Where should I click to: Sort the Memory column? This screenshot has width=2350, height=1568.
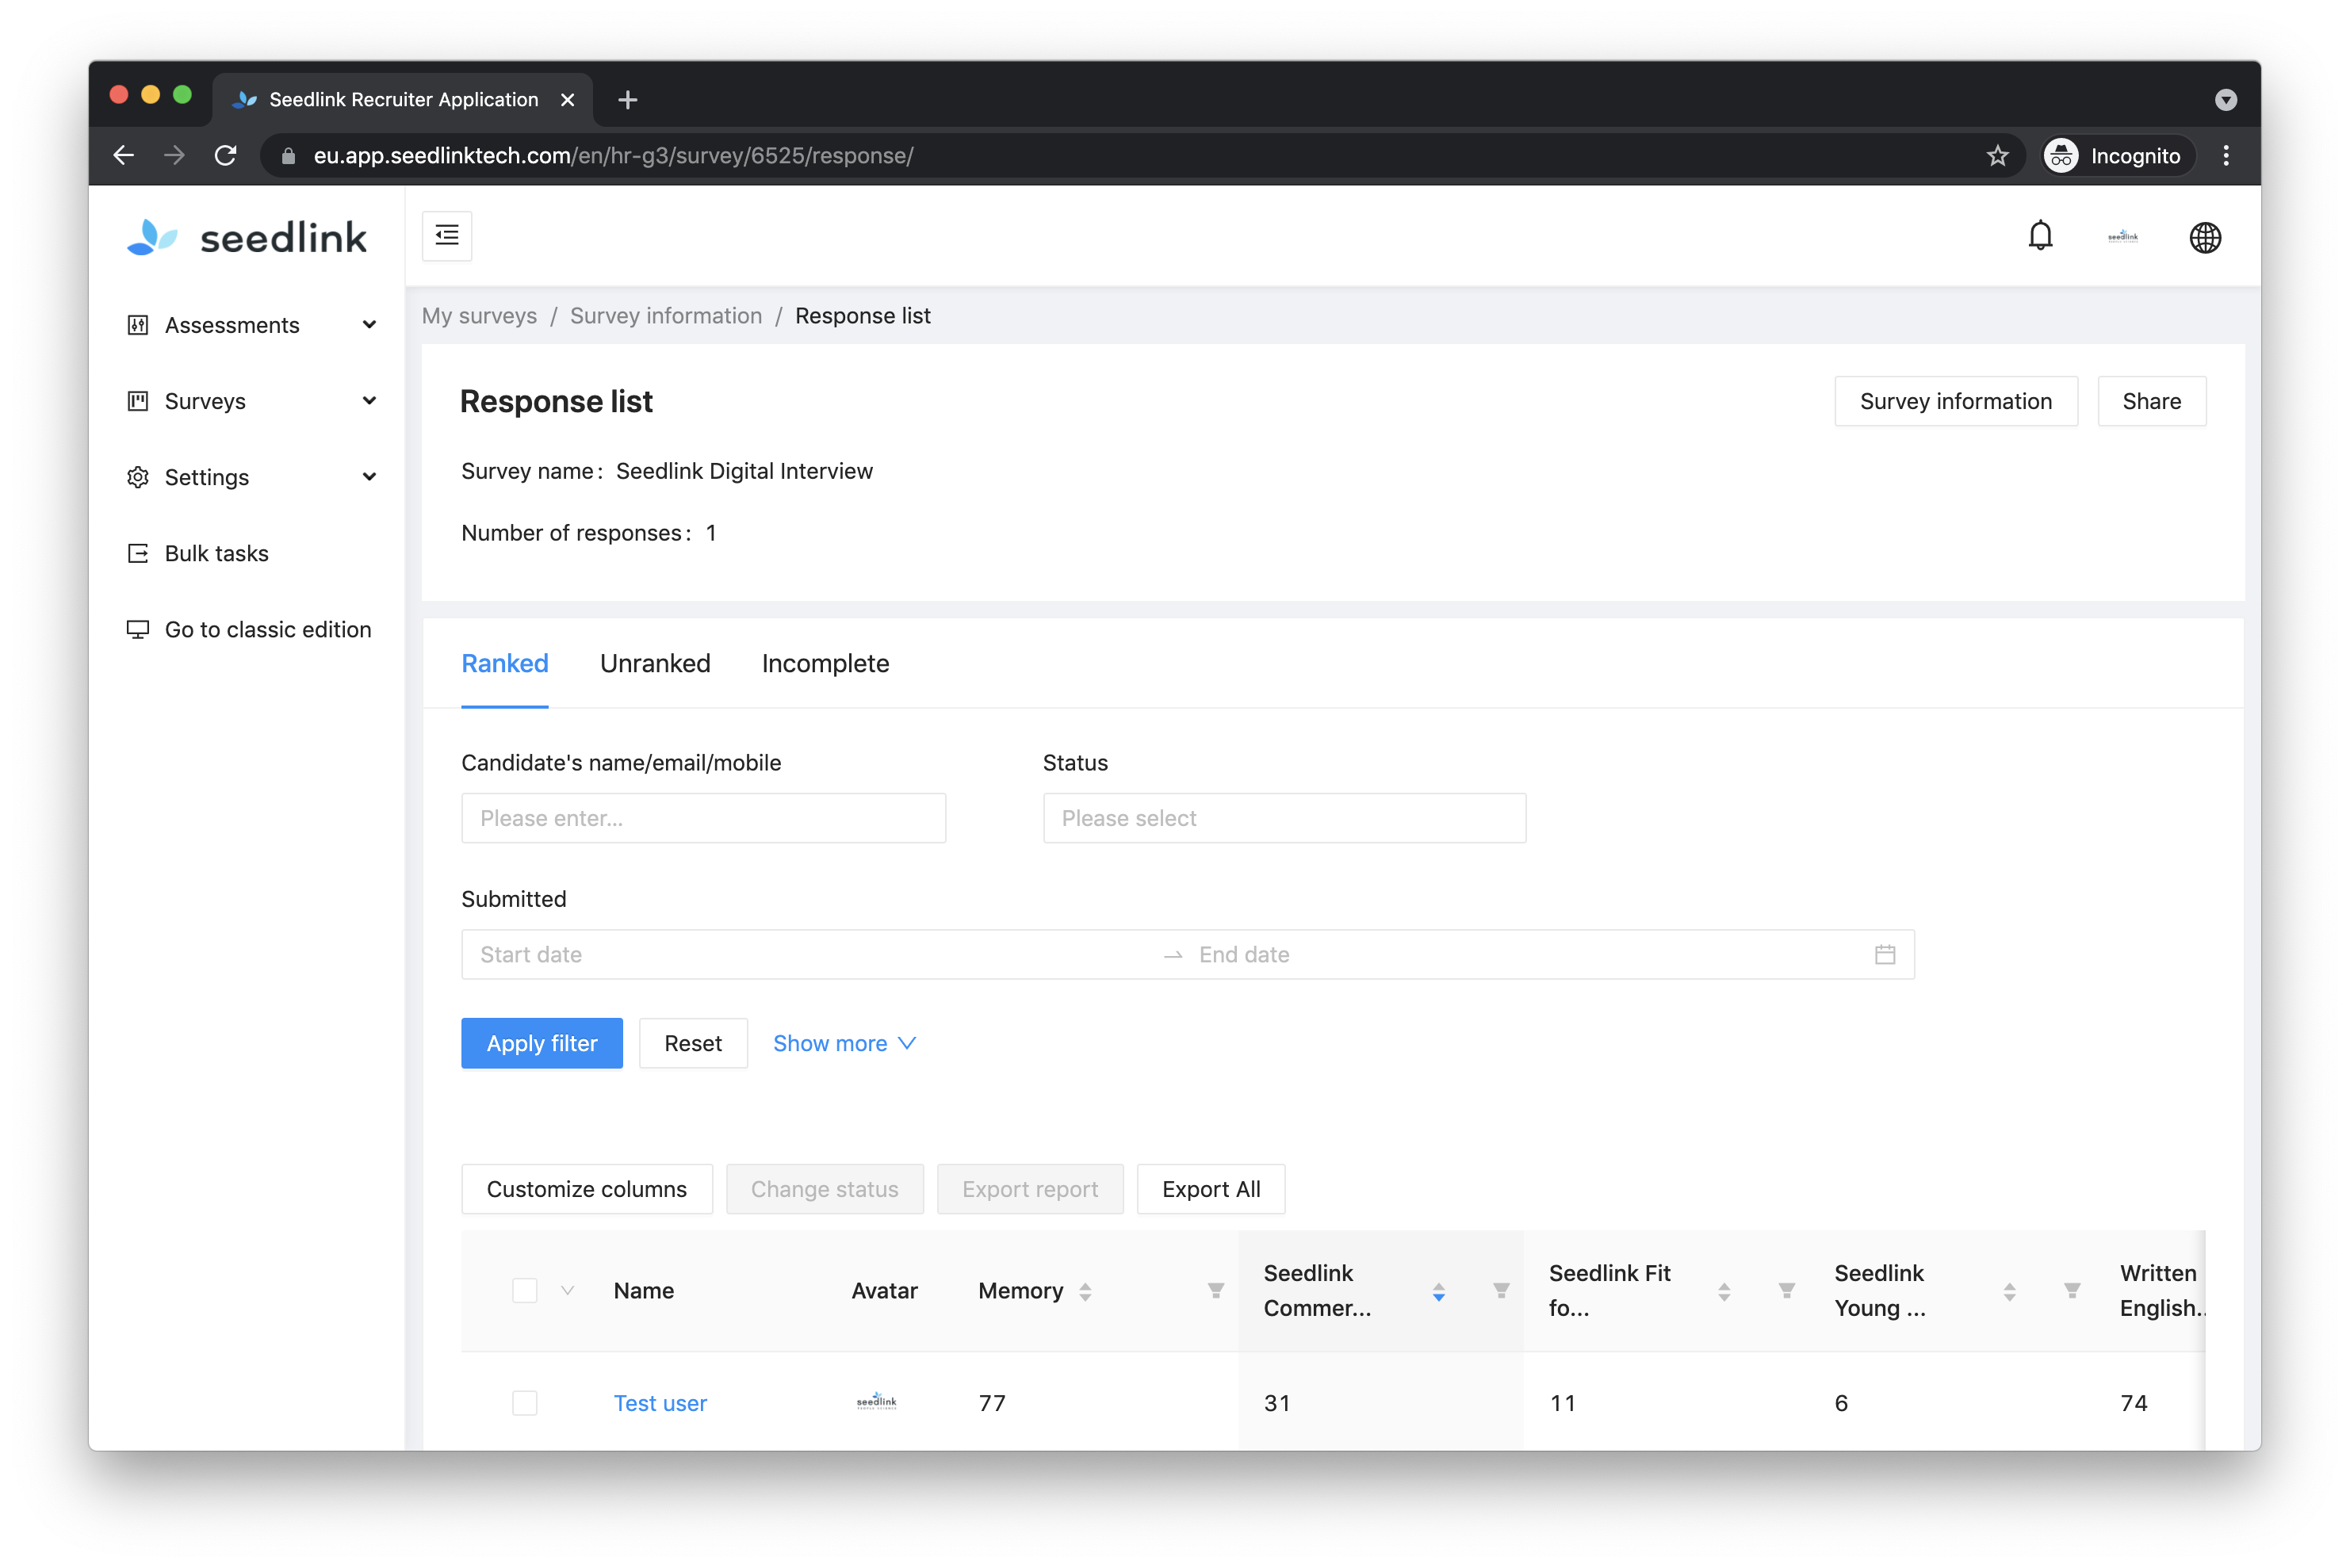[x=1085, y=1291]
